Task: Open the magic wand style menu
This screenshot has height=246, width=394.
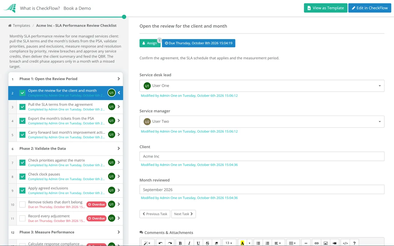Action: pyautogui.click(x=147, y=243)
